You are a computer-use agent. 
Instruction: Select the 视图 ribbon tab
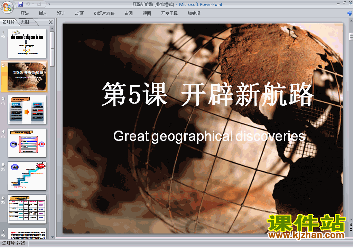(x=147, y=13)
